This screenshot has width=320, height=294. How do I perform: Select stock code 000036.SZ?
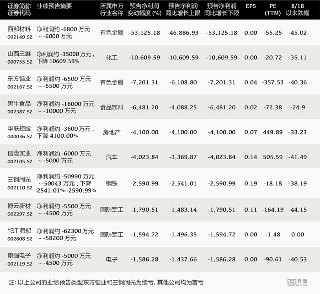tap(20, 136)
